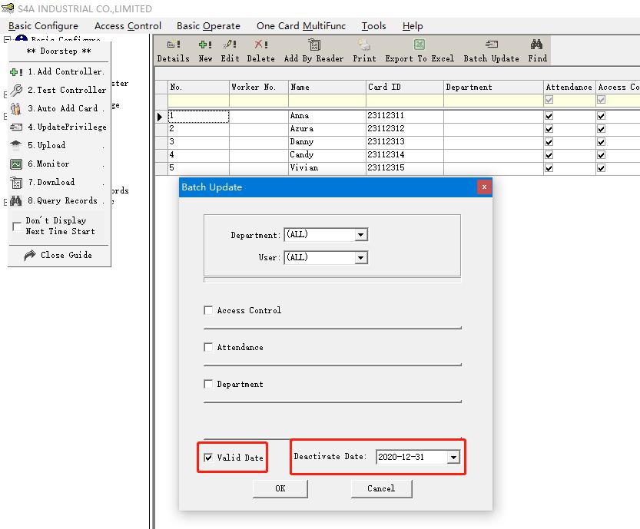Click the Edit toolbar icon

coord(230,45)
